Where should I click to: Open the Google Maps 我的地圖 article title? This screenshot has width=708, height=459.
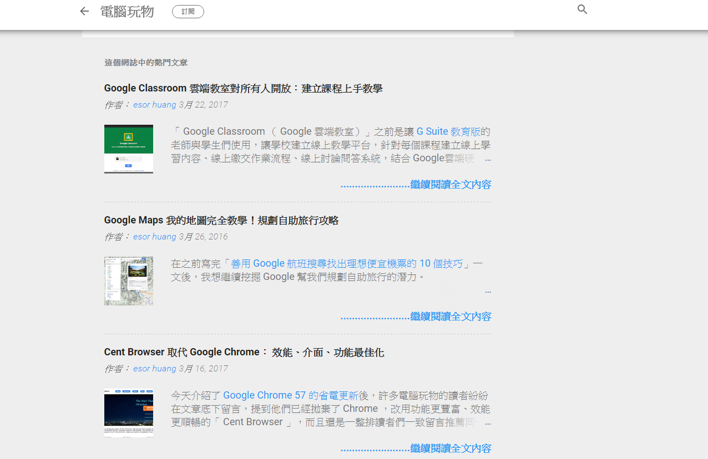pyautogui.click(x=221, y=220)
